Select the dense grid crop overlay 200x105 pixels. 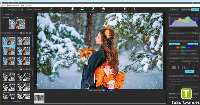174,67
